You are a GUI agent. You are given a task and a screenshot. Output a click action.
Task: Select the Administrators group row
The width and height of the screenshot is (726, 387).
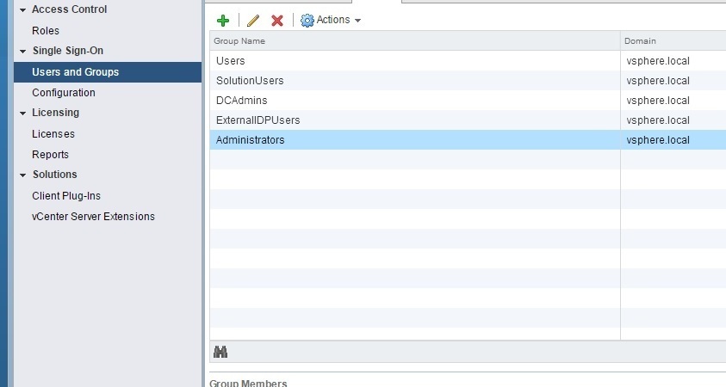pos(468,139)
